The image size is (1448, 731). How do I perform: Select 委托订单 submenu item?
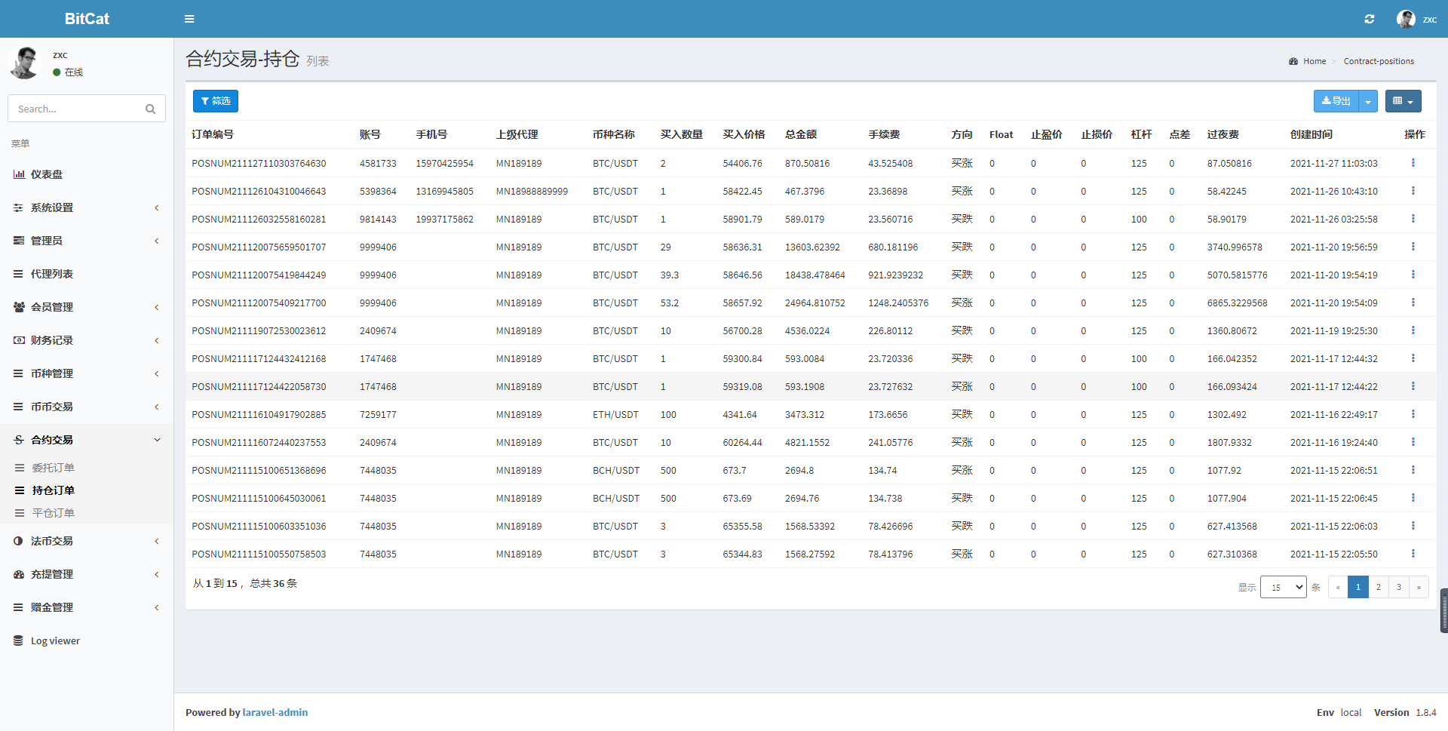87,468
